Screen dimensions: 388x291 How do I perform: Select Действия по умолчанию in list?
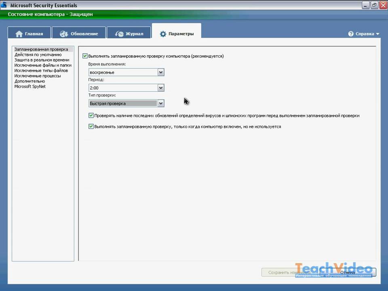click(38, 55)
